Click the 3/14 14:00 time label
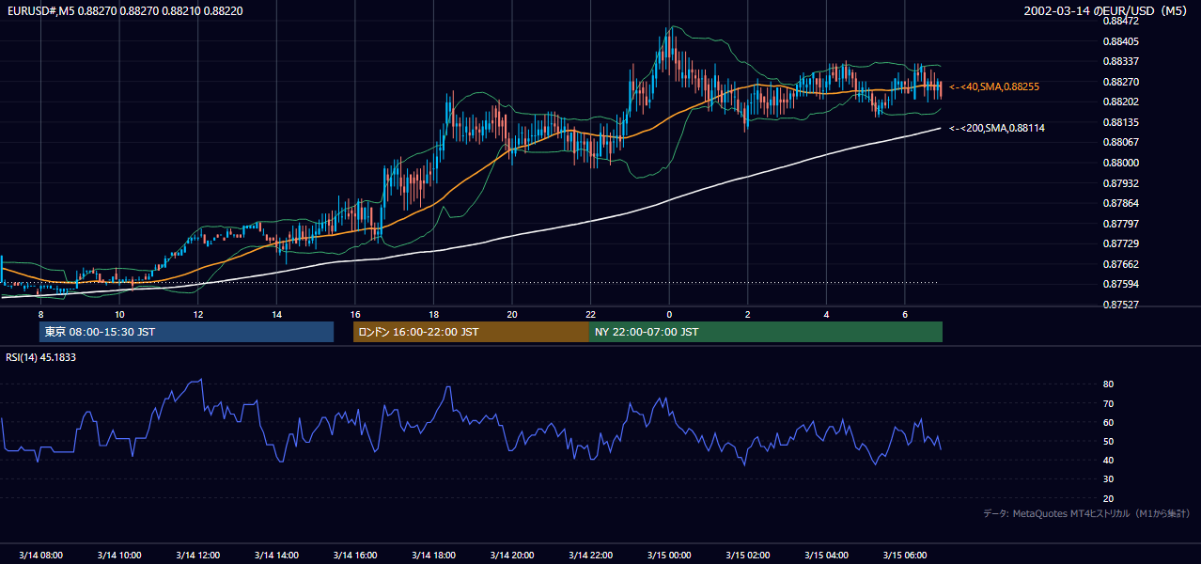This screenshot has width=1201, height=564. [x=276, y=556]
